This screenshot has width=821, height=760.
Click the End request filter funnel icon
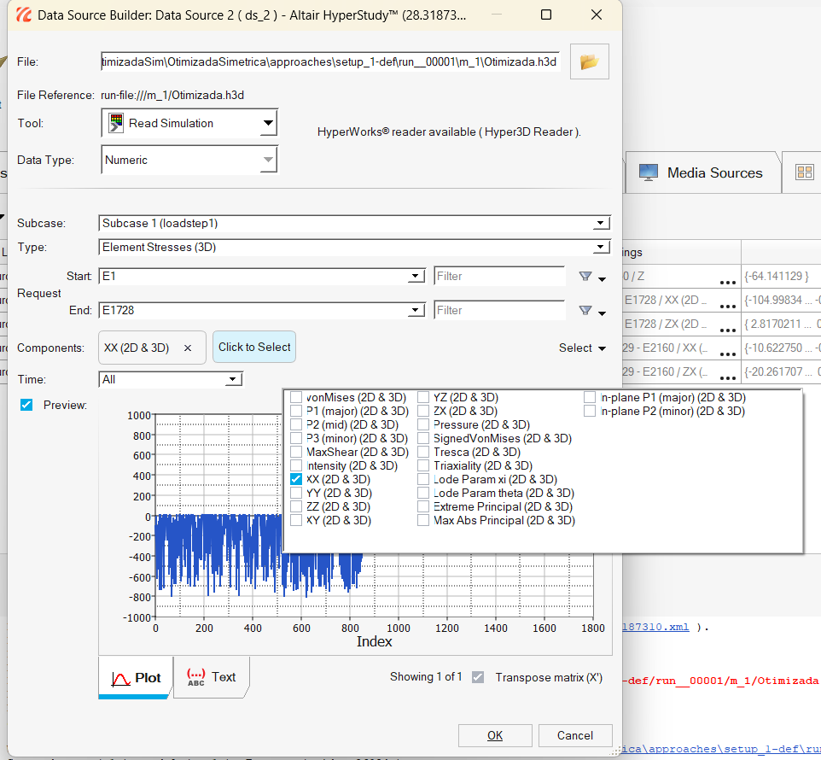coord(585,310)
